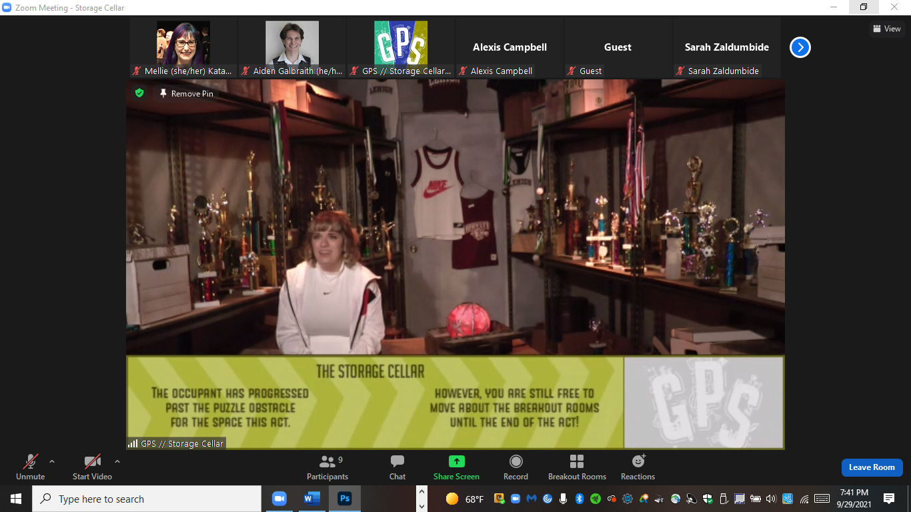Screen dimensions: 911x512
Task: Expand video options arrow beside Start Video
Action: click(117, 461)
